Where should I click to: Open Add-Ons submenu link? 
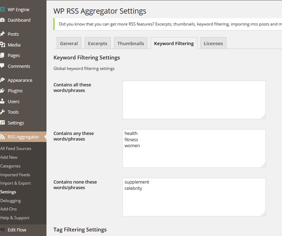point(9,209)
